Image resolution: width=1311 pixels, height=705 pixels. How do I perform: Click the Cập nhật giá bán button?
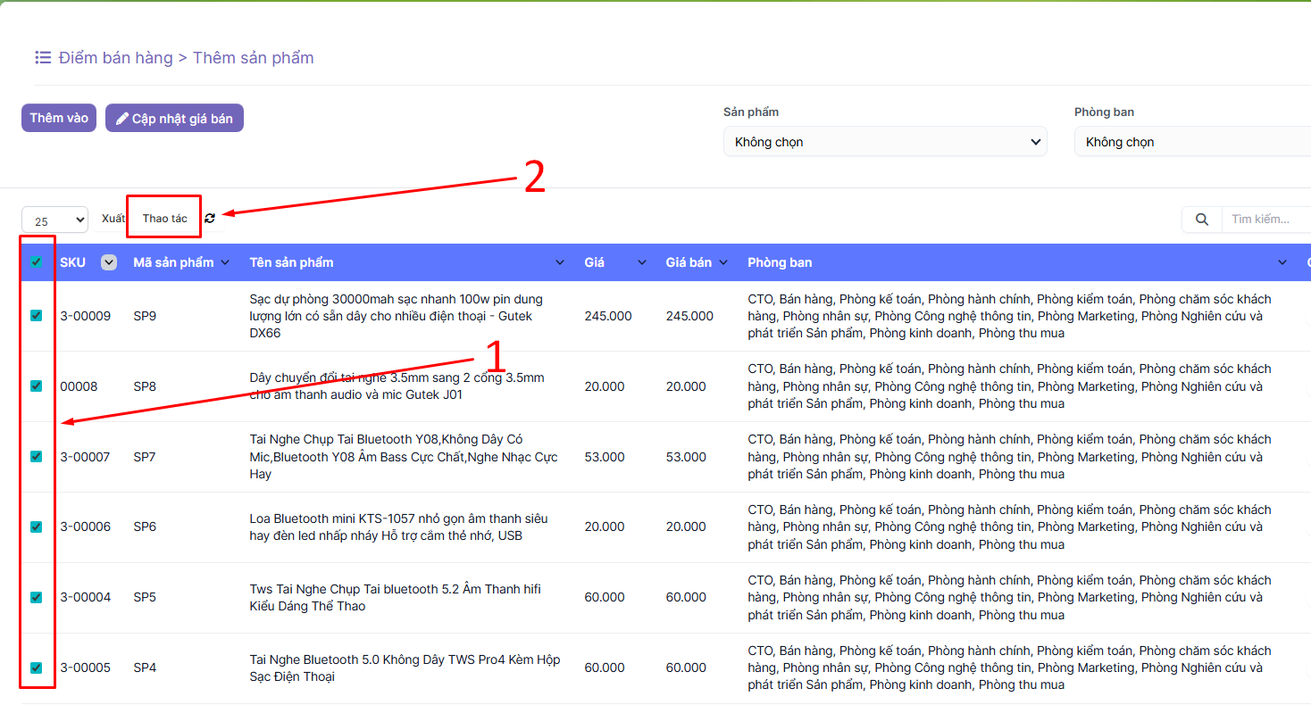pyautogui.click(x=174, y=119)
